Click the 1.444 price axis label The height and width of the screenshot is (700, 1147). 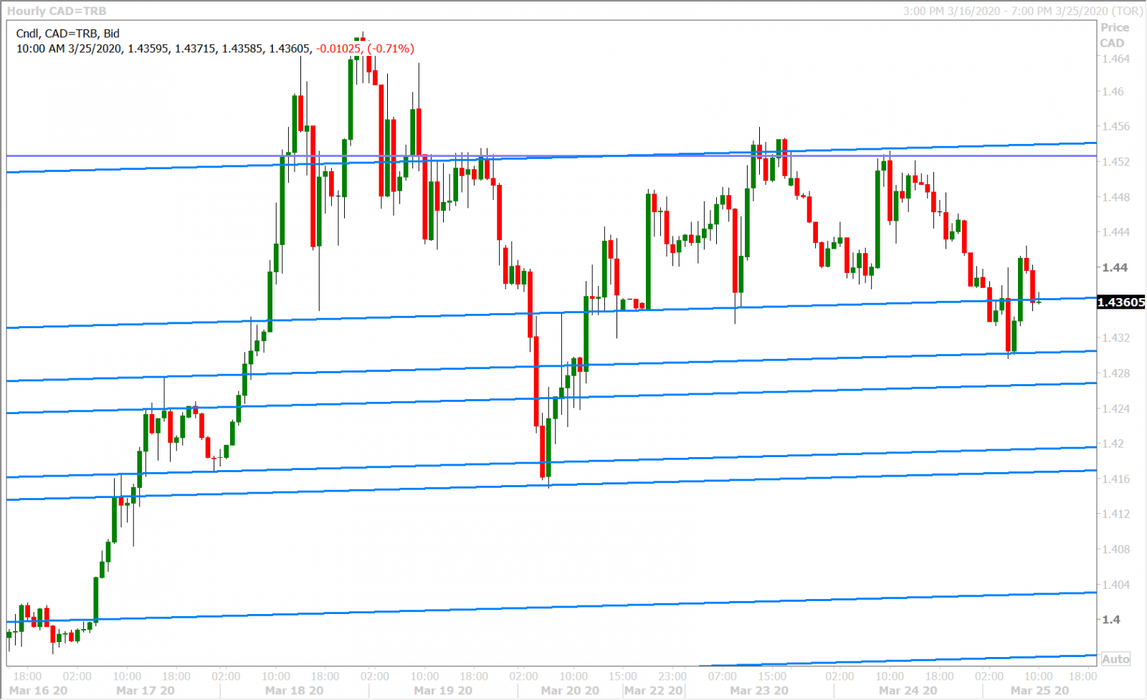point(1115,232)
